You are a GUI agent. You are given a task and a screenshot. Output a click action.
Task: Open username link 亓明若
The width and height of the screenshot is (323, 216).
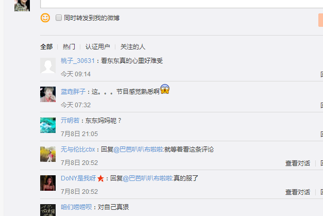(70, 120)
